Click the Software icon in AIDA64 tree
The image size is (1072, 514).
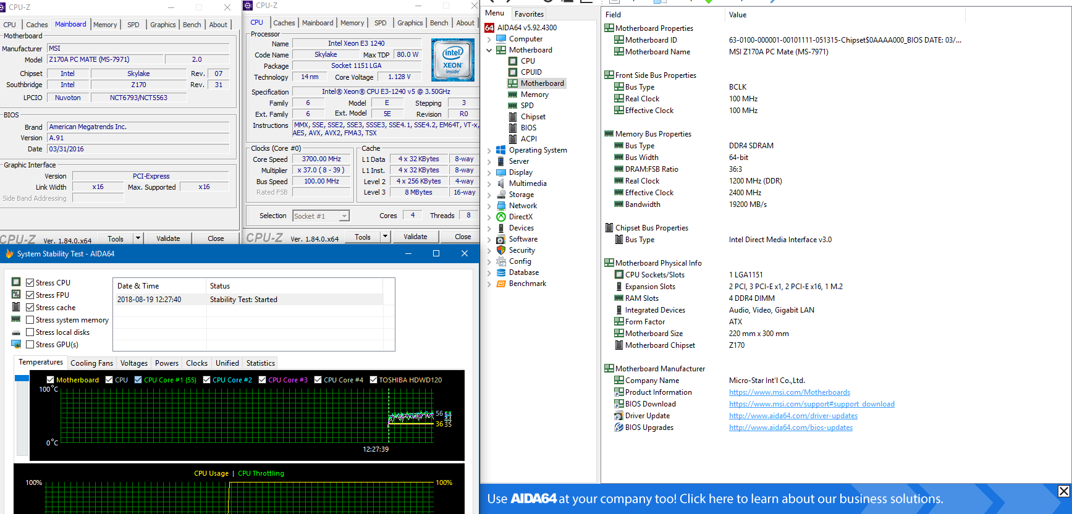[501, 239]
